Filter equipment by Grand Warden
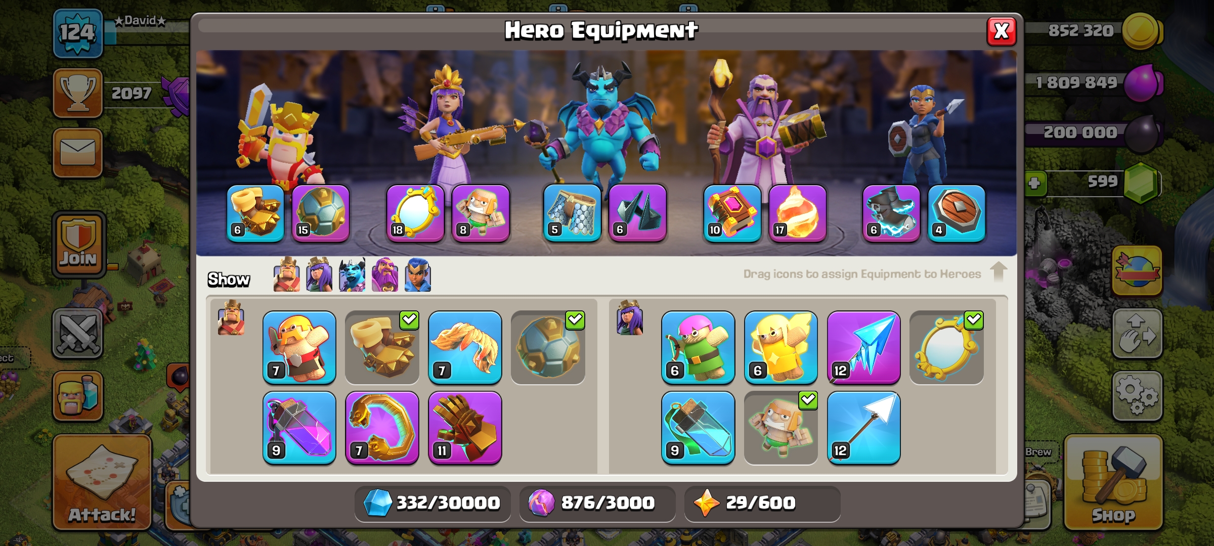 (x=385, y=275)
